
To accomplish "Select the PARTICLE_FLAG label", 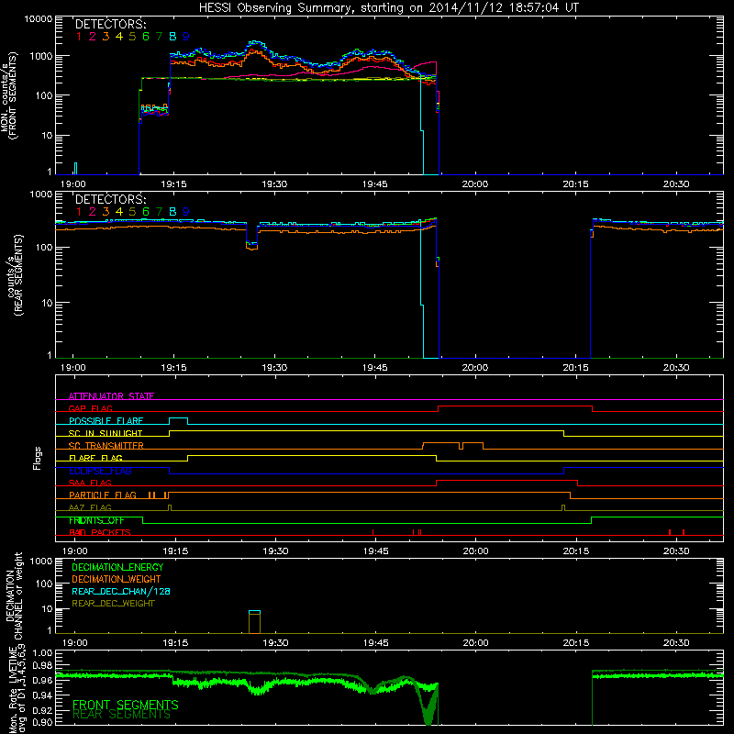I will click(x=103, y=495).
